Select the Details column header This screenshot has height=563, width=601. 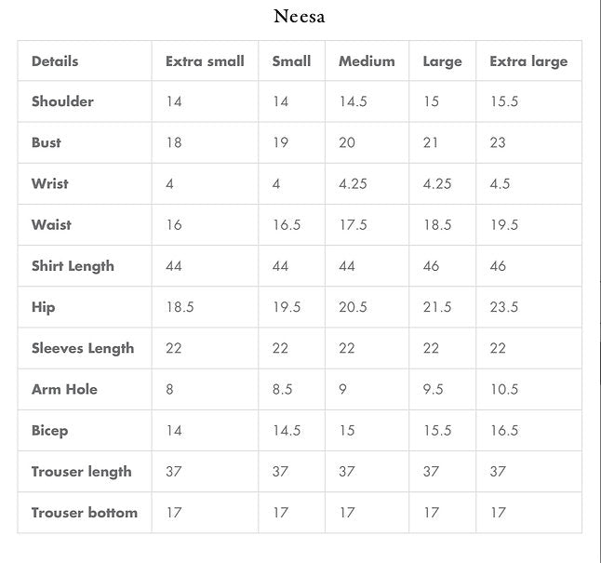coord(55,61)
